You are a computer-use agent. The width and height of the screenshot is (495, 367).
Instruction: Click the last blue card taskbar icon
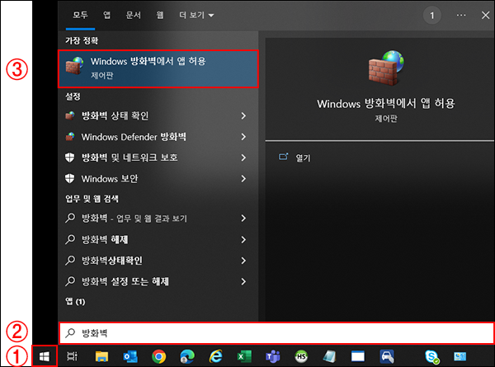click(460, 356)
